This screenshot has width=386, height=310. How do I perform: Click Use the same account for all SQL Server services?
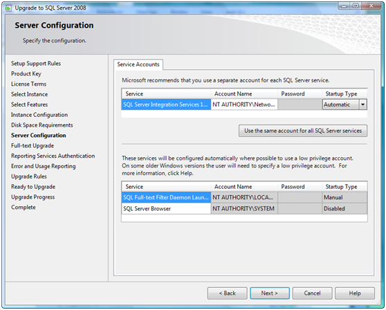pos(303,131)
